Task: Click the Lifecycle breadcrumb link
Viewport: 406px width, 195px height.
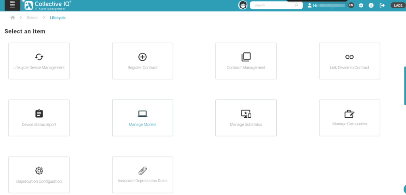Action: pos(57,18)
